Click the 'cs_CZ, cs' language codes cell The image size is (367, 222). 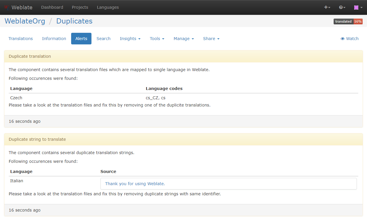point(156,98)
